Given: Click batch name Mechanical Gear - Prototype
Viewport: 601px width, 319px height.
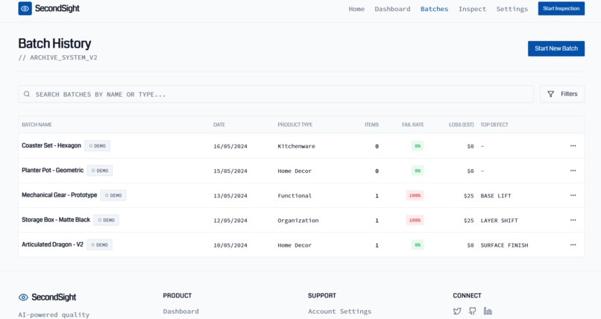Looking at the screenshot, I should 60,195.
